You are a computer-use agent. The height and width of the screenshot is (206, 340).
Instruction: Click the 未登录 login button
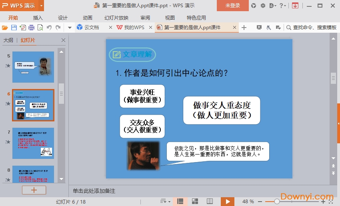(x=233, y=6)
